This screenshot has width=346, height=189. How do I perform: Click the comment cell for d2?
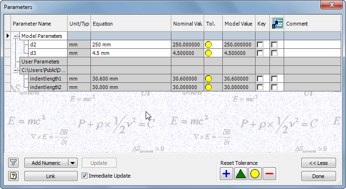pyautogui.click(x=313, y=45)
